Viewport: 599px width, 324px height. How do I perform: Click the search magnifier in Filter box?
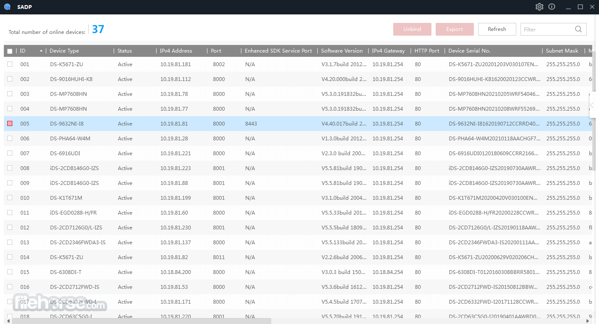579,29
